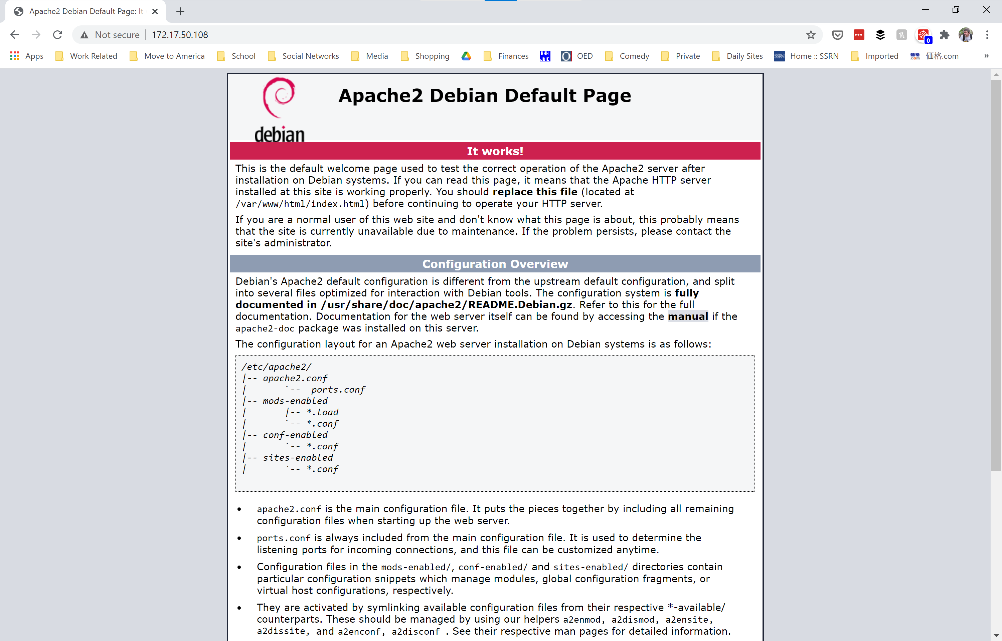Bookmark this page with the star icon
1002x641 pixels.
(811, 34)
